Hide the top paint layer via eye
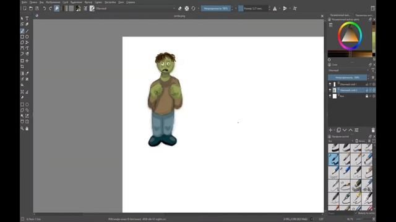396x222 pixels. (x=330, y=84)
